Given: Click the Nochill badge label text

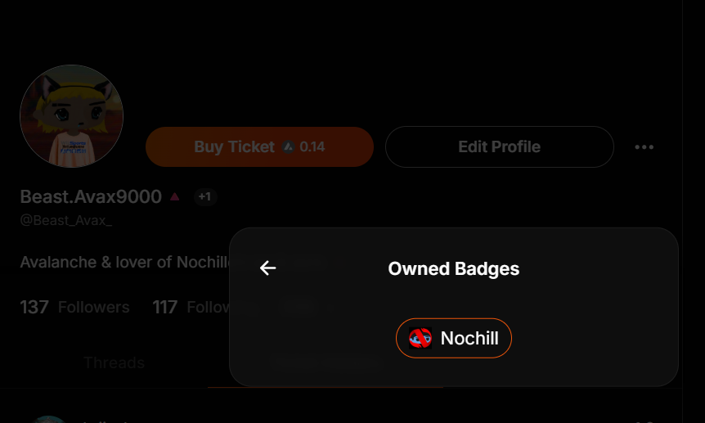Looking at the screenshot, I should coord(469,338).
